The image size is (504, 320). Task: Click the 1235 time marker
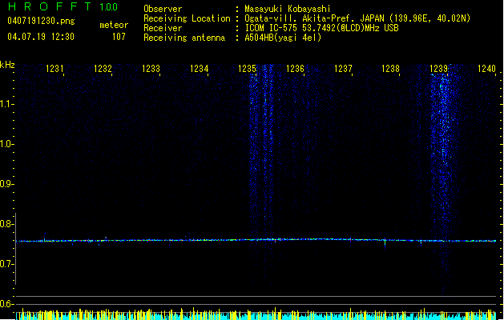coord(247,68)
